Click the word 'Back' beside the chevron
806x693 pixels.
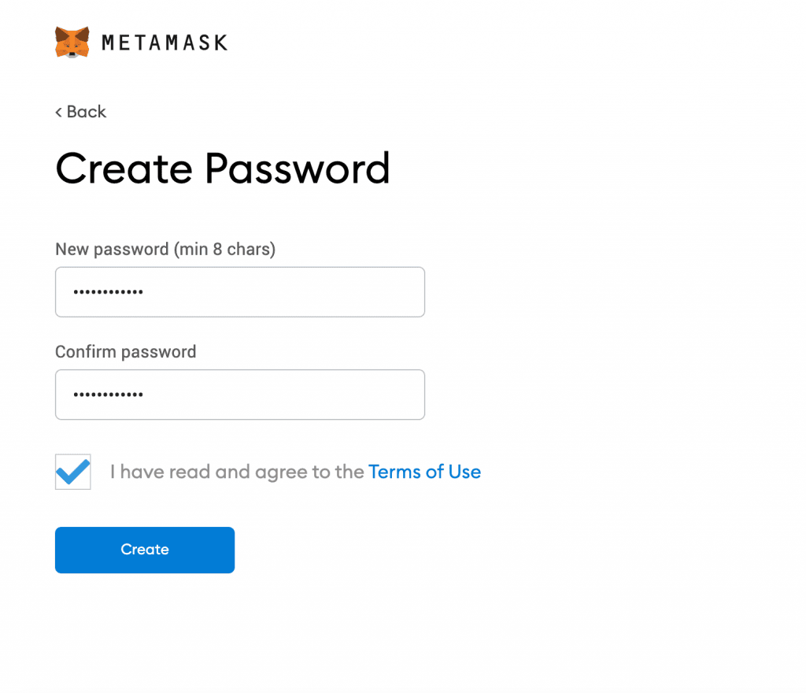click(87, 112)
